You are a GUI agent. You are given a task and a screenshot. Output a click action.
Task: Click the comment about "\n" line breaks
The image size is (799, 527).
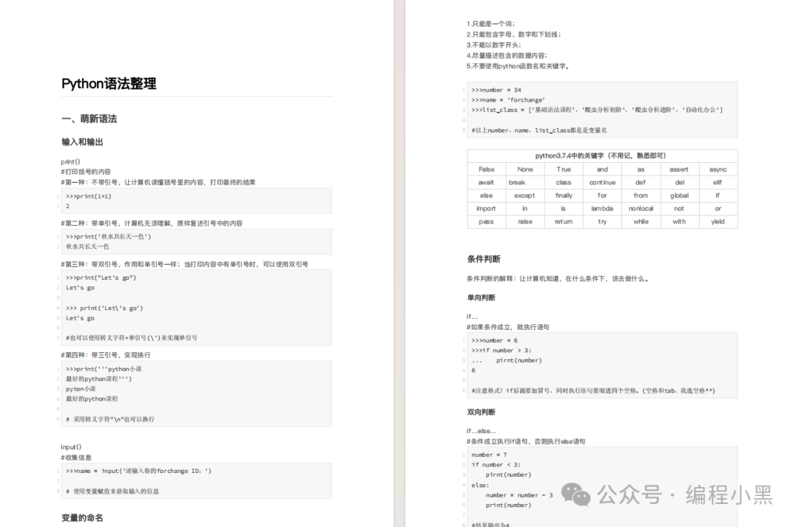(x=110, y=419)
